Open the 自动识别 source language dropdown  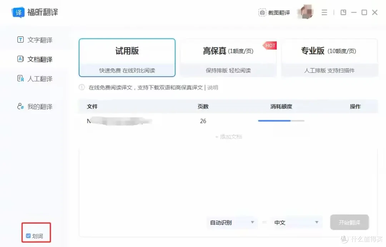232,222
